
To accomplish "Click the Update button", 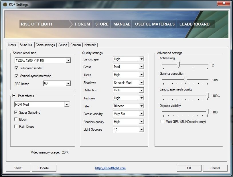I will [x=44, y=168].
